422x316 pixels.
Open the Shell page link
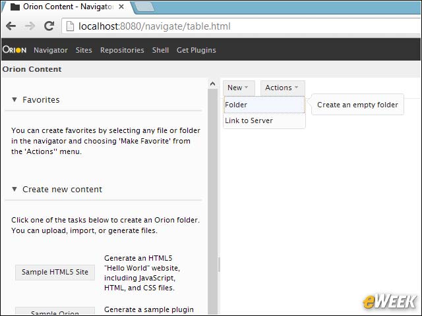pos(160,50)
